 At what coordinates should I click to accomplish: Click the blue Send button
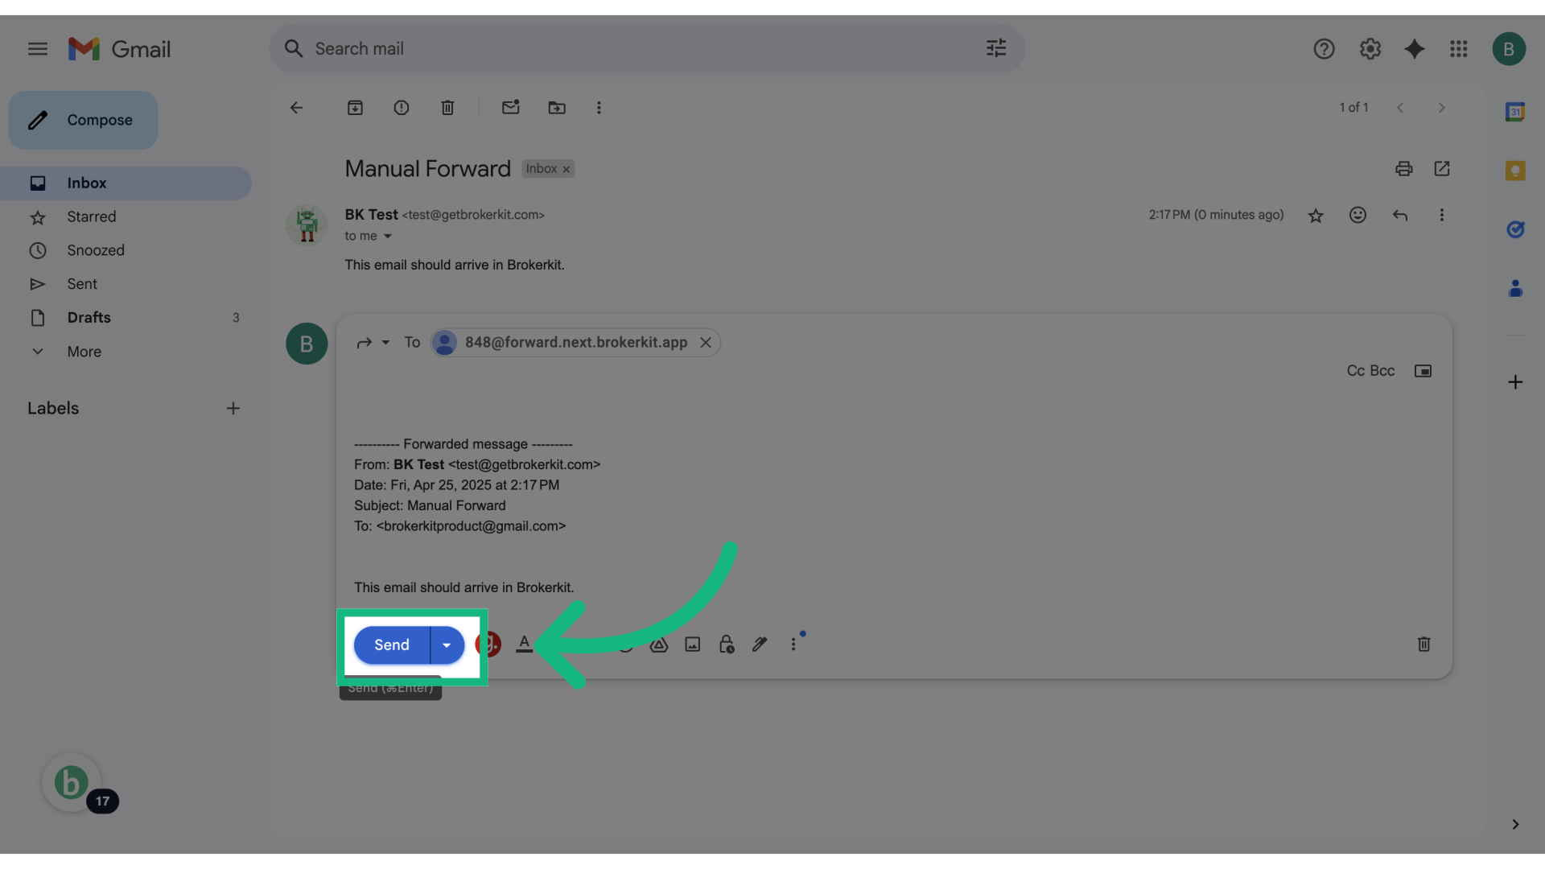[392, 645]
